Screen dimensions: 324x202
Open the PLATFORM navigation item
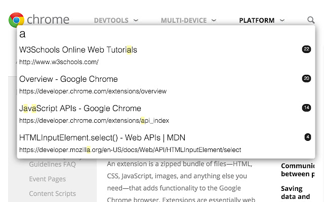(257, 20)
